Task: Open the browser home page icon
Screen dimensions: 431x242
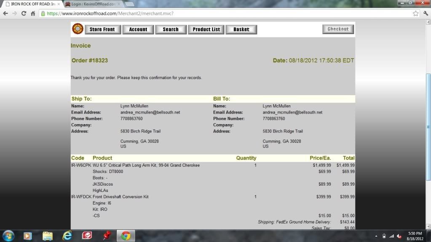Action: pos(33,13)
